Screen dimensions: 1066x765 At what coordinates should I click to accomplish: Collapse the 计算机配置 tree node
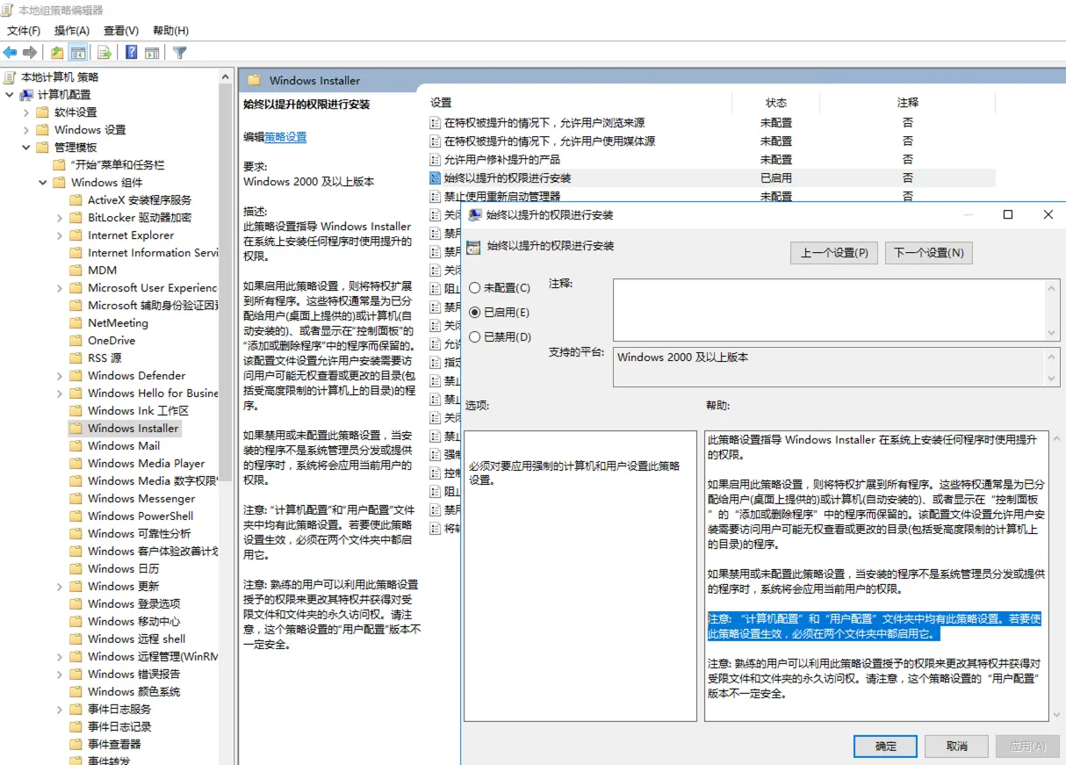click(x=10, y=95)
